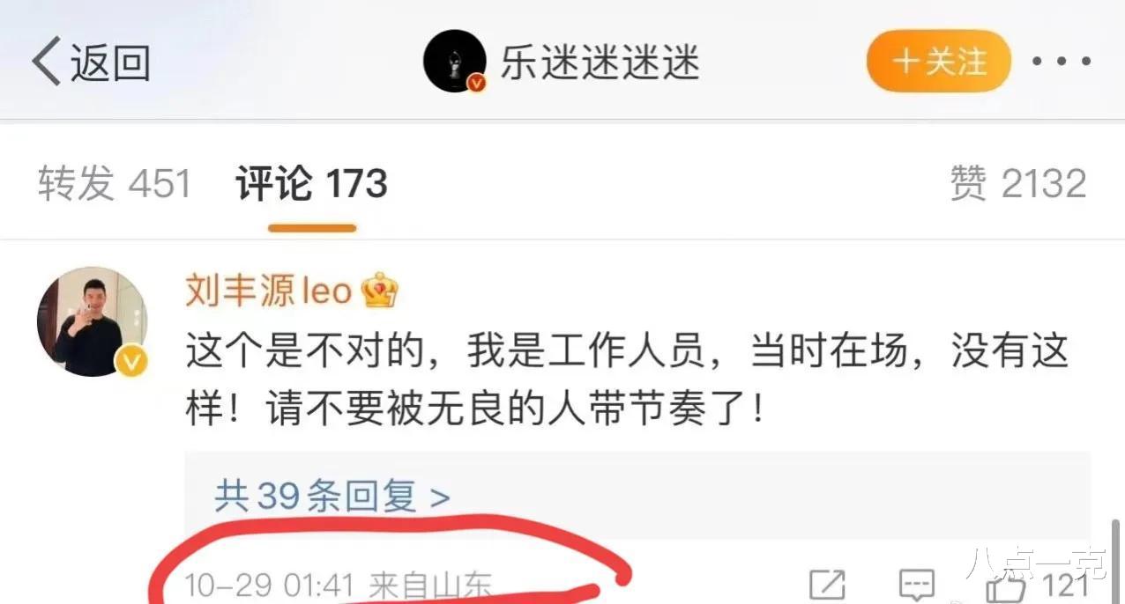Open the 赞 2132 likes tab

click(1018, 184)
